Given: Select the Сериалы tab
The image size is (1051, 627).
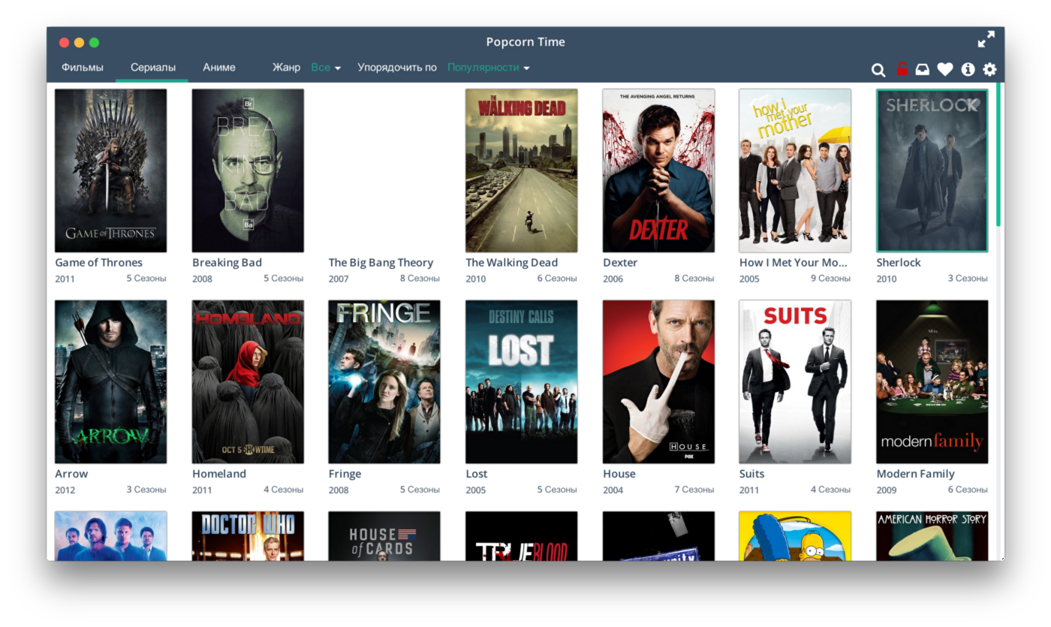Looking at the screenshot, I should 152,68.
